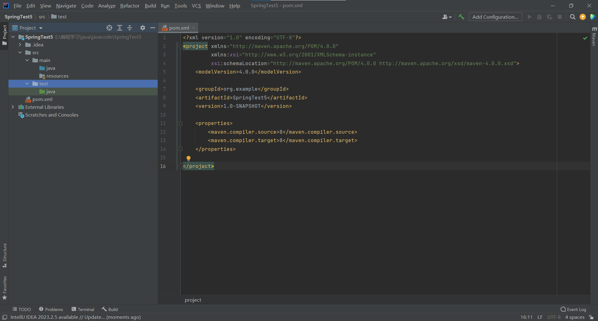Click the LF line separator indicator
Screen dimensions: 598x321
point(540,317)
